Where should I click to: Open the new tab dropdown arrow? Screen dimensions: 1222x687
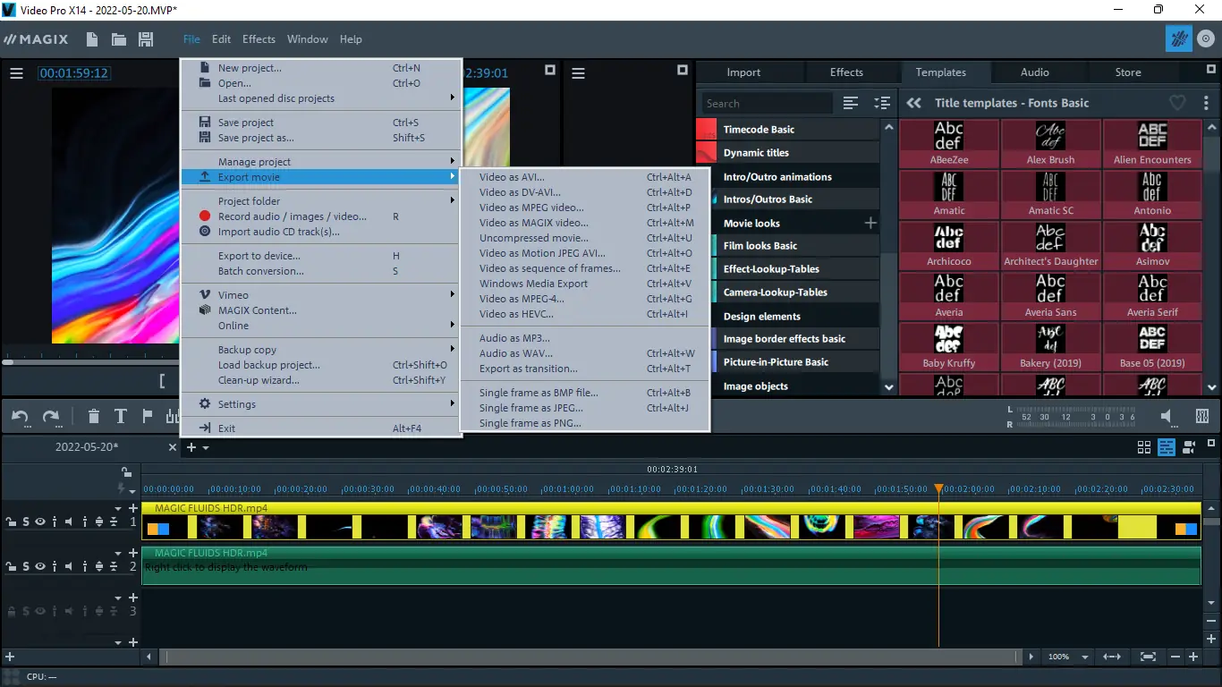[204, 447]
